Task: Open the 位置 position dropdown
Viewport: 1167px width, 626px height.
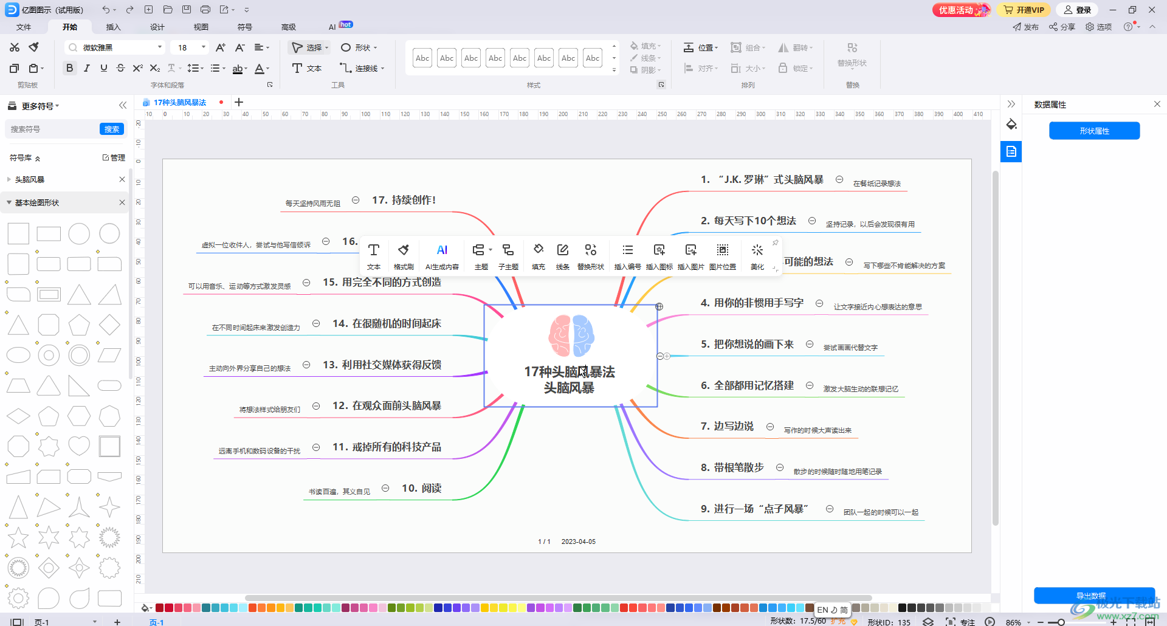Action: [701, 47]
